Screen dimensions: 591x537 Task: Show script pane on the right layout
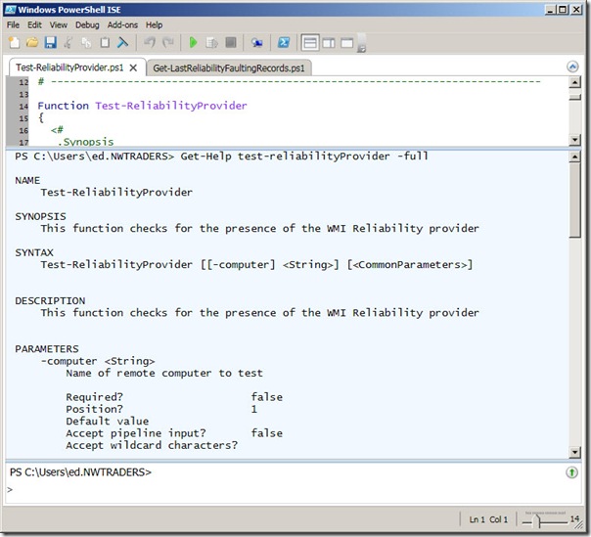pos(329,43)
